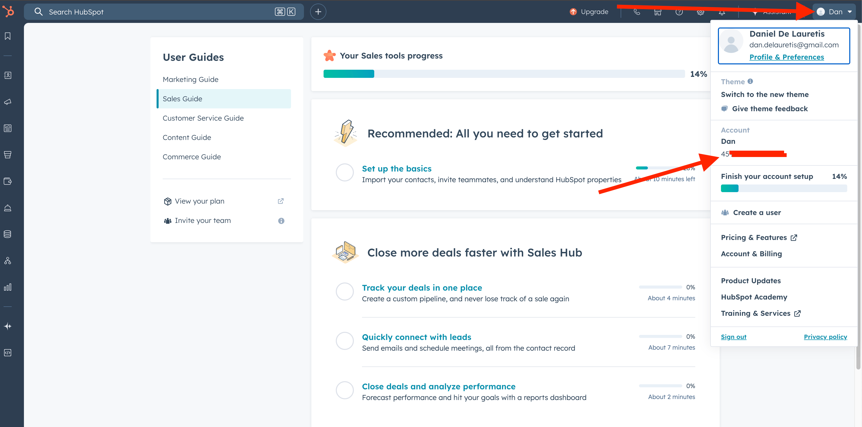Choose Switch to the new theme
Viewport: 862px width, 427px height.
point(764,94)
